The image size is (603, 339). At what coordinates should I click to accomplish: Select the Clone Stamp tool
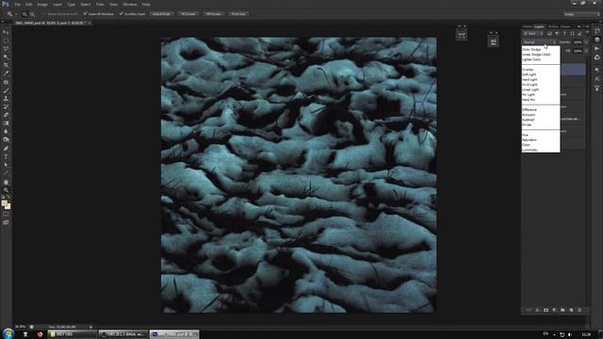6,99
